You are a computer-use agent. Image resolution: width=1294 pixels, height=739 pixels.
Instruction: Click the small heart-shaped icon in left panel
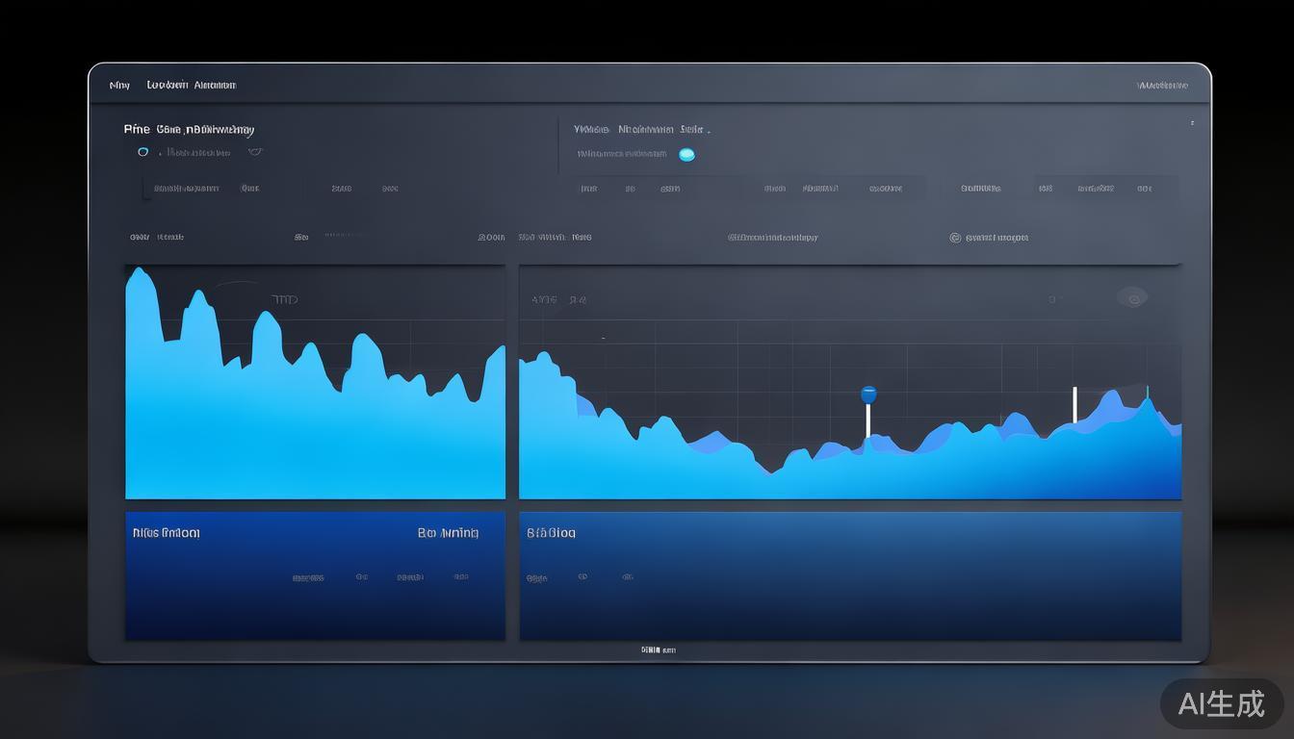tap(255, 152)
